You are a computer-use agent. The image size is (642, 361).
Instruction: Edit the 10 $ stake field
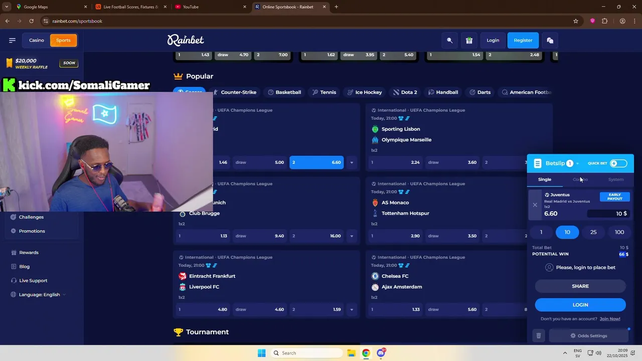(x=608, y=214)
